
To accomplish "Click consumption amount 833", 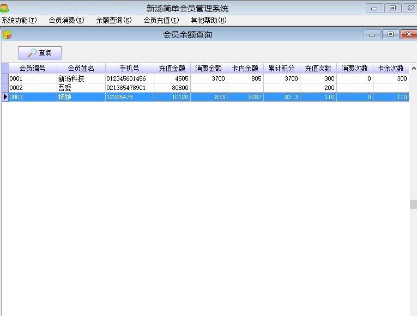I will pyautogui.click(x=209, y=97).
